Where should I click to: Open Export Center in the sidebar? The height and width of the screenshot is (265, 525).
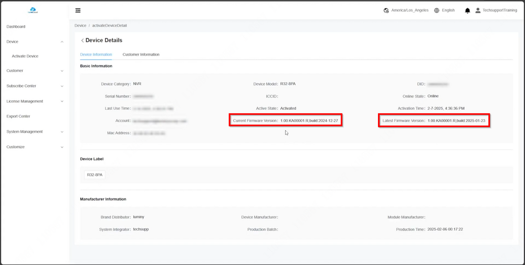tap(18, 116)
